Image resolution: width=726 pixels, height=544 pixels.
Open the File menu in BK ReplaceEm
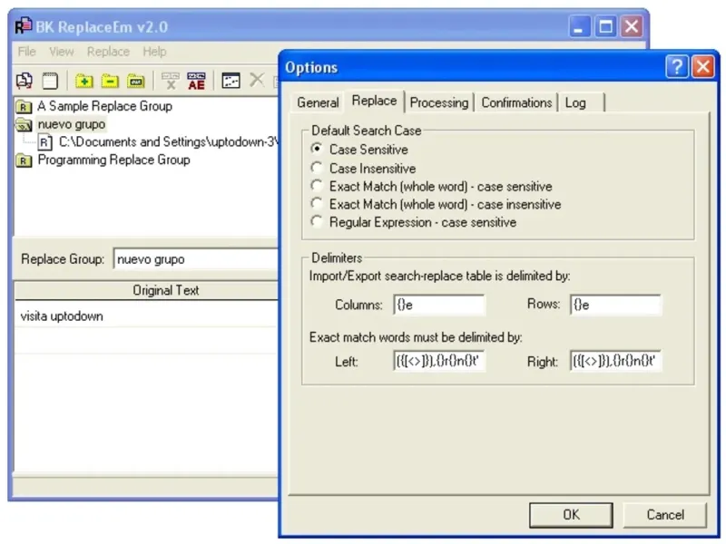coord(26,52)
